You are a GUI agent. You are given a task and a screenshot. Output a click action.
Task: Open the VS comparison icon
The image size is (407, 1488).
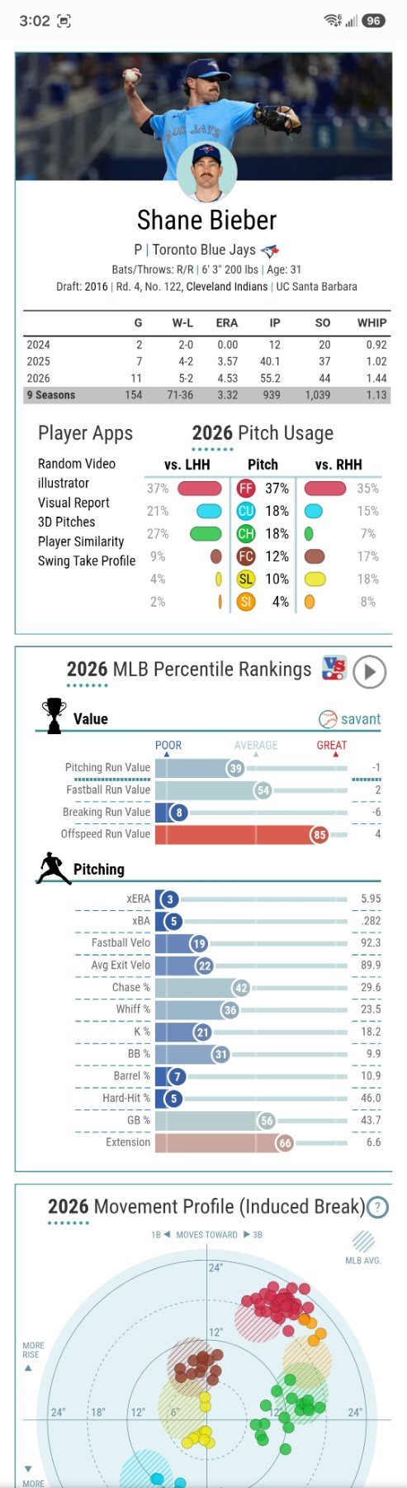pos(334,668)
